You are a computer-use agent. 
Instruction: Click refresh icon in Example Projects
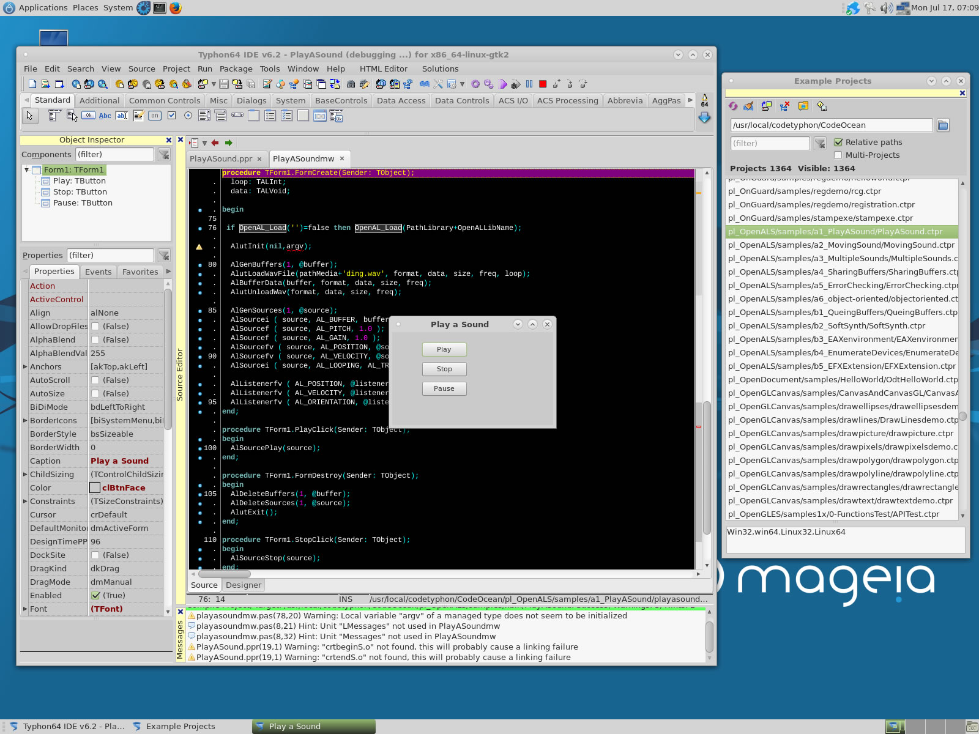733,106
